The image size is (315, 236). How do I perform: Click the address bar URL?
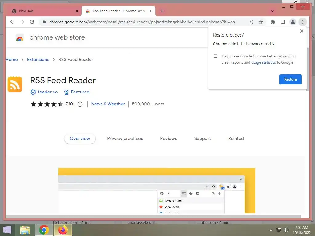point(142,22)
